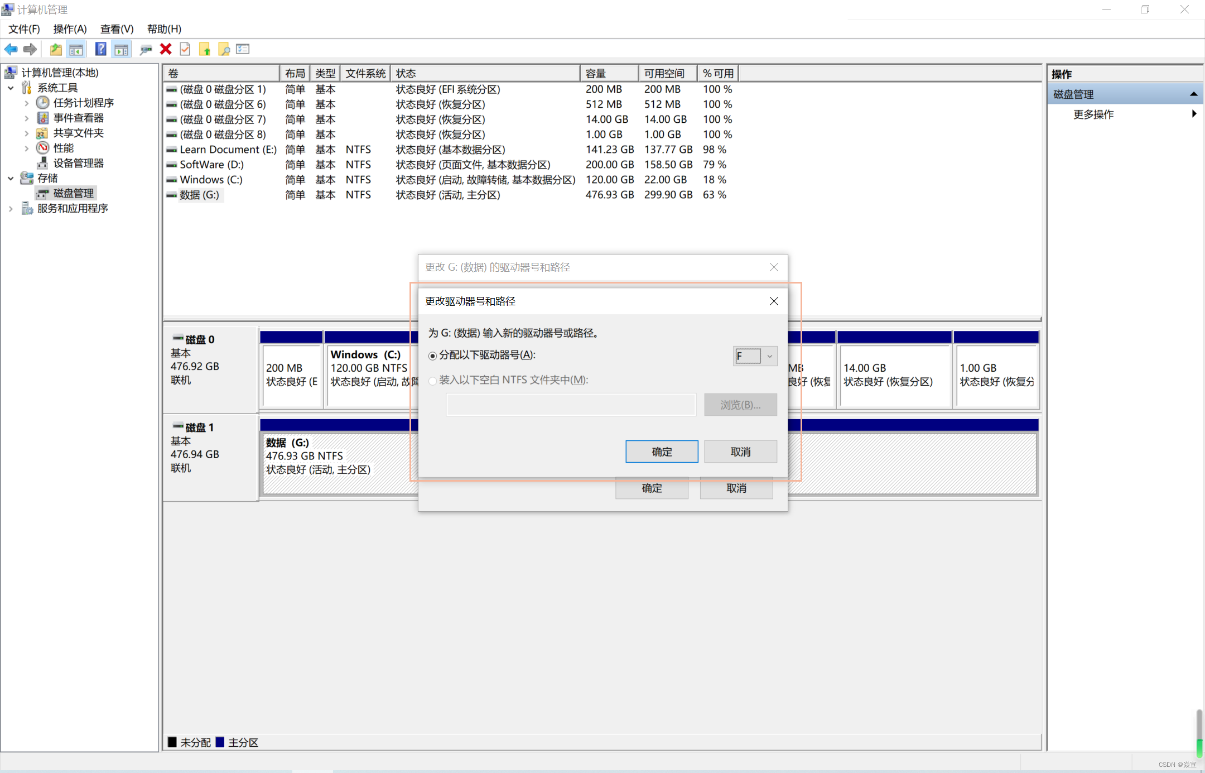The image size is (1205, 773).
Task: Click the blue Help question mark icon
Action: tap(100, 49)
